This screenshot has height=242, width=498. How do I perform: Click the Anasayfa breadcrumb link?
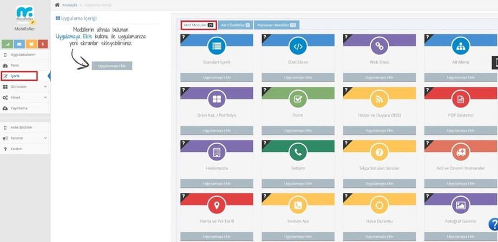pyautogui.click(x=70, y=5)
